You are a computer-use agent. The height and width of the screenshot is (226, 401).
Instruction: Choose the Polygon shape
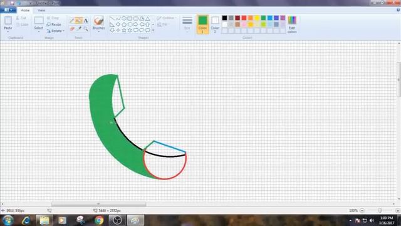(142, 19)
